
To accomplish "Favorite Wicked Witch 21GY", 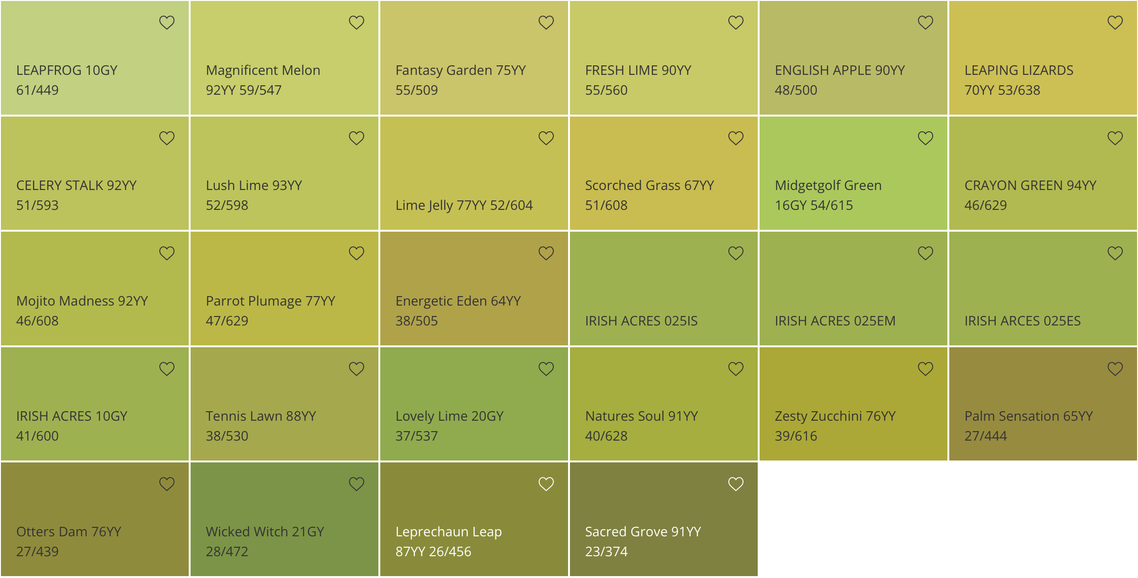I will pyautogui.click(x=357, y=484).
